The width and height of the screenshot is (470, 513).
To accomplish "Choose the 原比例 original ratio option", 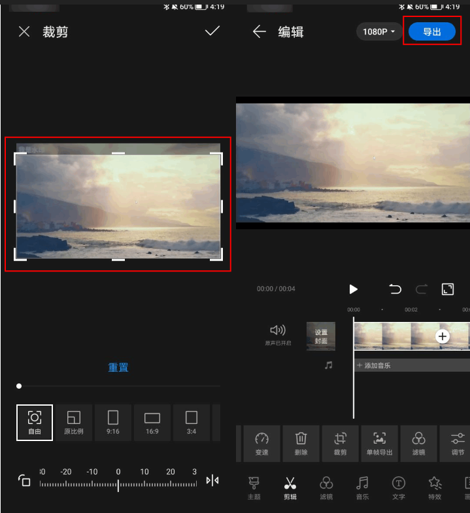I will [x=74, y=422].
